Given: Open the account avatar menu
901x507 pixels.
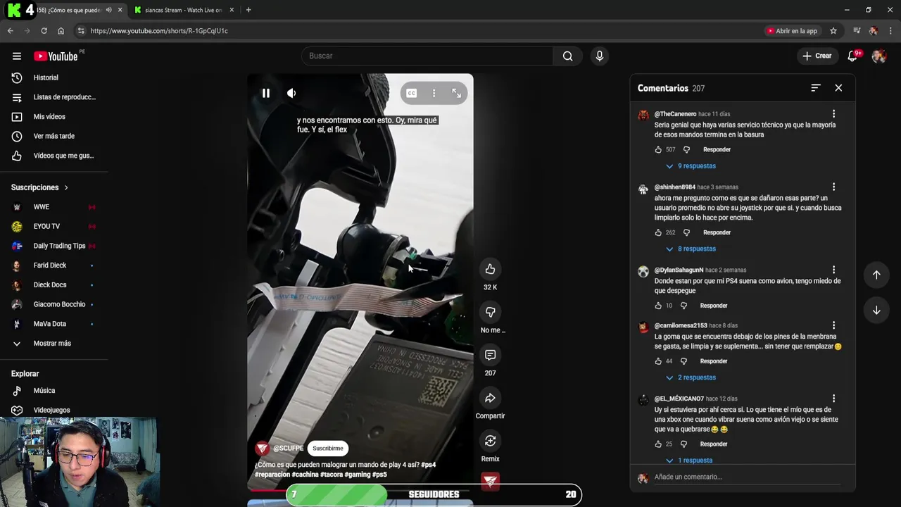Looking at the screenshot, I should 878,56.
